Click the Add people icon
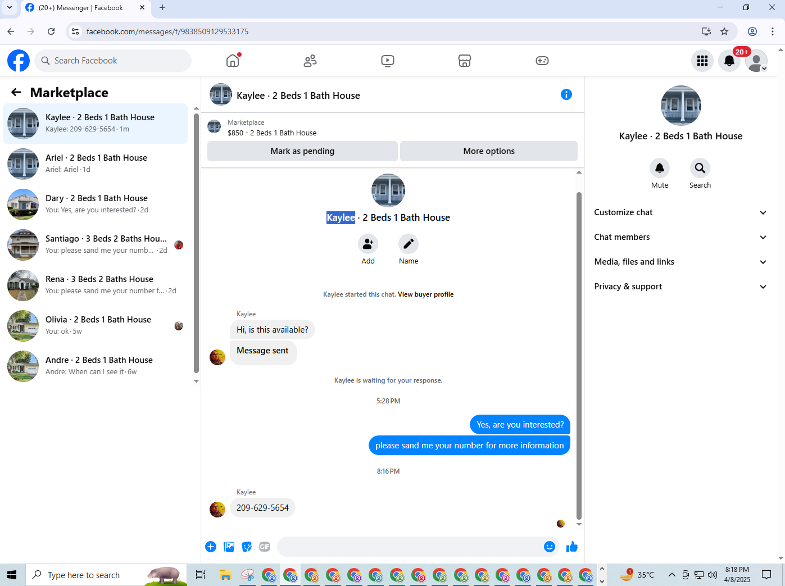Image resolution: width=785 pixels, height=586 pixels. coord(368,244)
